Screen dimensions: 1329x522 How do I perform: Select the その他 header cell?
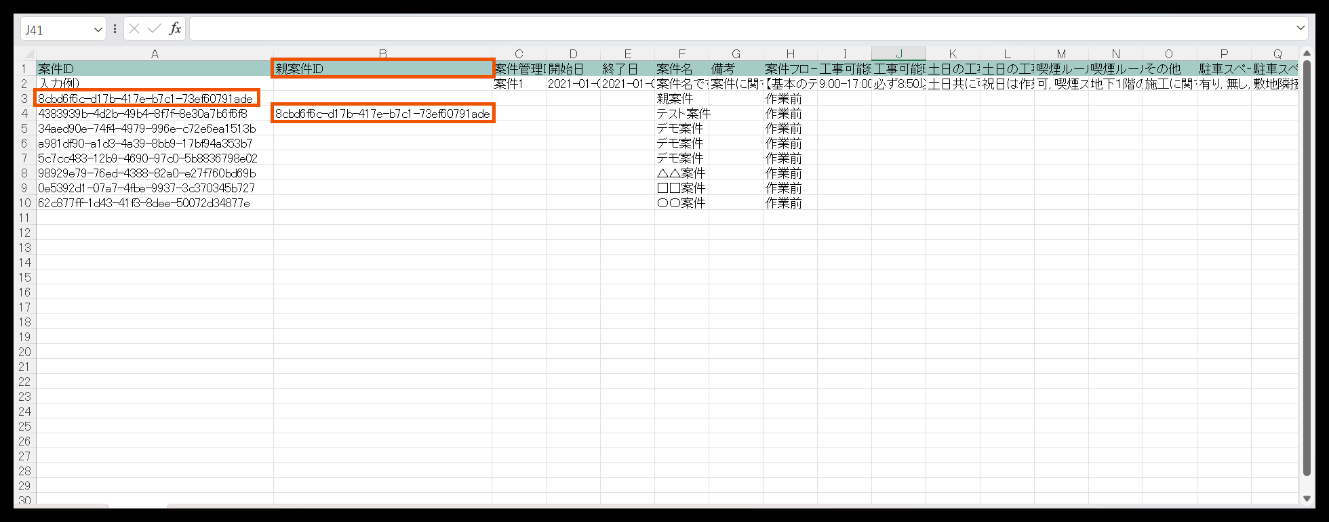tap(1170, 68)
